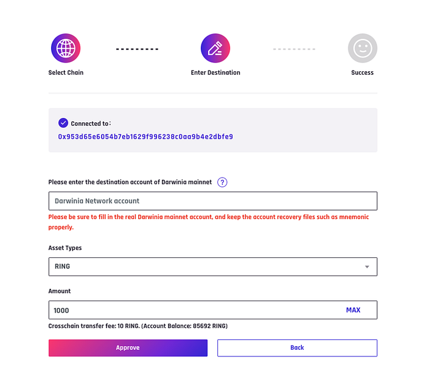Click the Asset Types dropdown arrow

click(367, 266)
